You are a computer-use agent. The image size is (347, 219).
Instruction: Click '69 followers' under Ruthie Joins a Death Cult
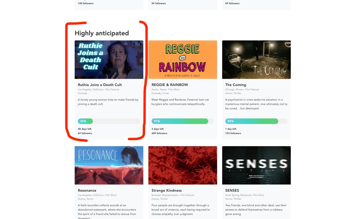point(85,133)
